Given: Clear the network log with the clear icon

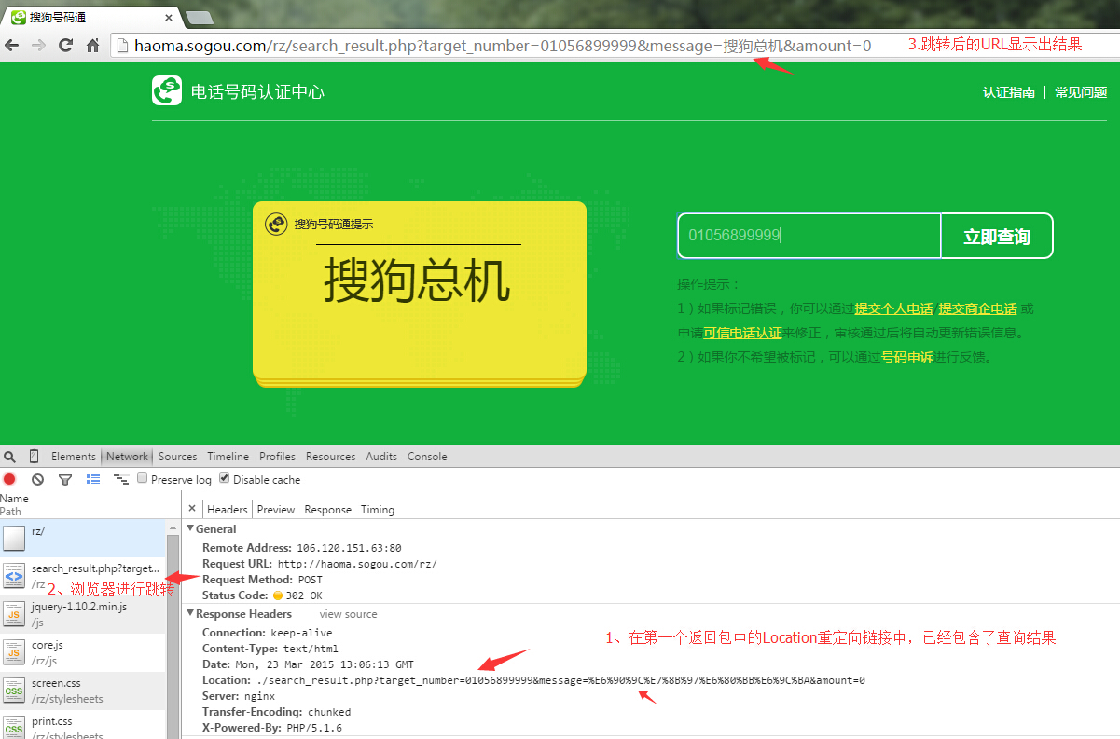Looking at the screenshot, I should coord(37,479).
